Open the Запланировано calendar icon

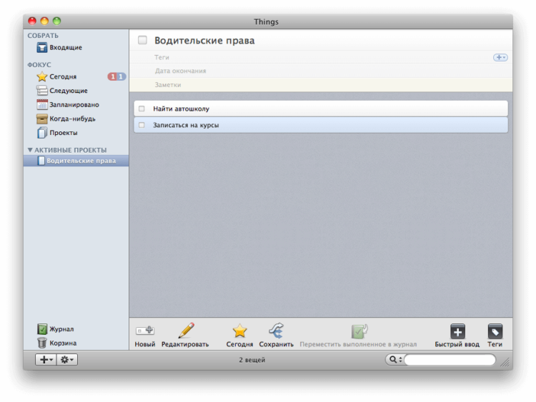41,104
